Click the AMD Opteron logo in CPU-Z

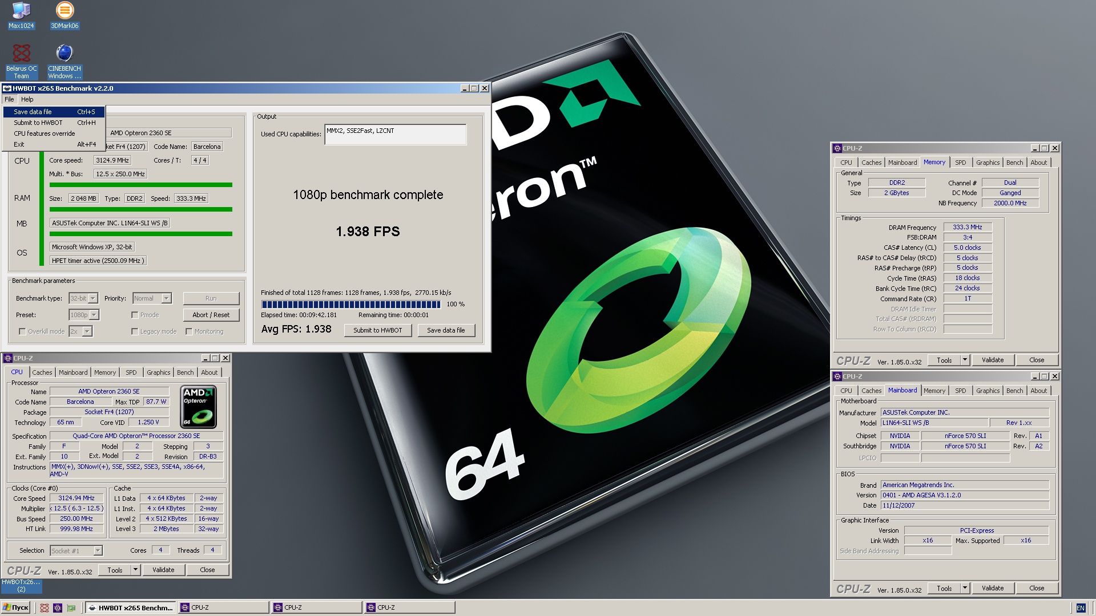[199, 407]
